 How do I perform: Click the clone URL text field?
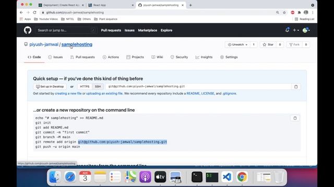tap(198, 87)
